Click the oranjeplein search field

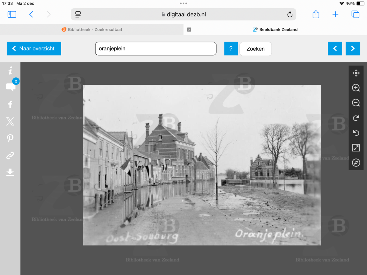[x=156, y=49]
